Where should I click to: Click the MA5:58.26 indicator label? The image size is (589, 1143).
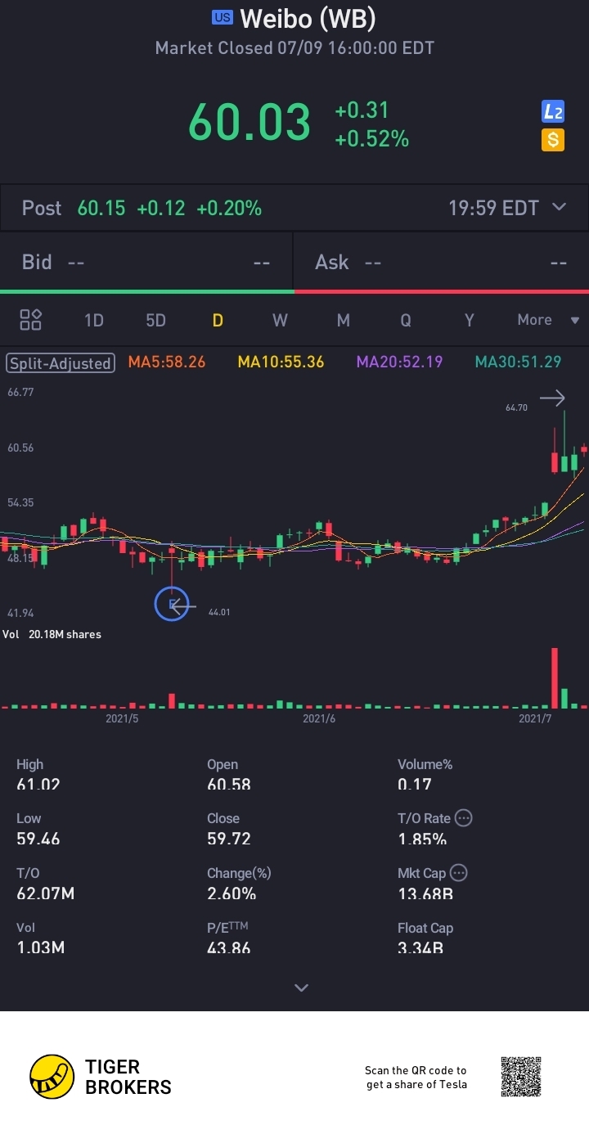point(167,362)
